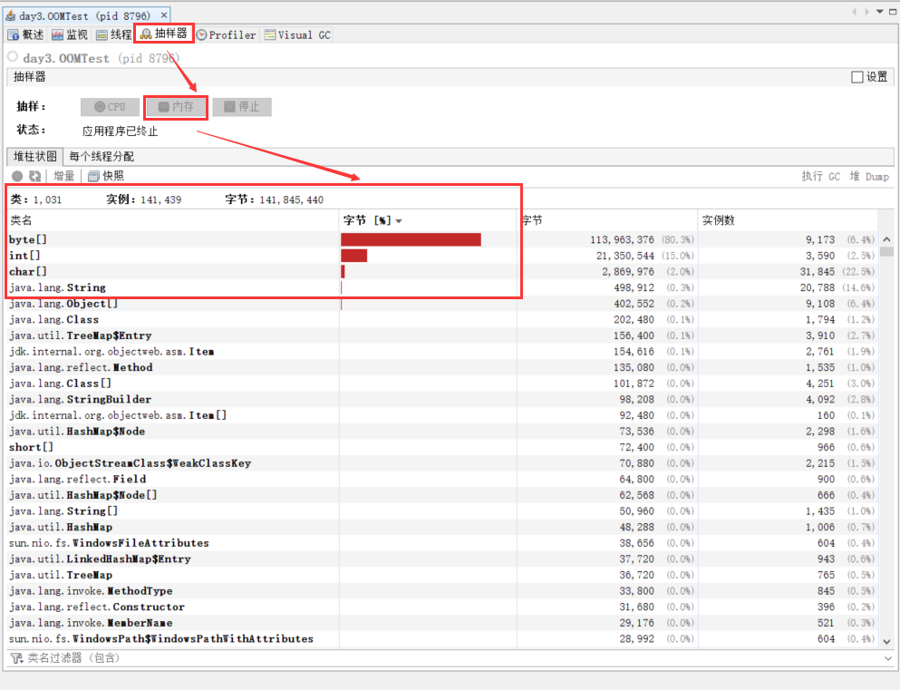Close the day3.OOMTest document tab
The width and height of the screenshot is (900, 690).
point(164,15)
